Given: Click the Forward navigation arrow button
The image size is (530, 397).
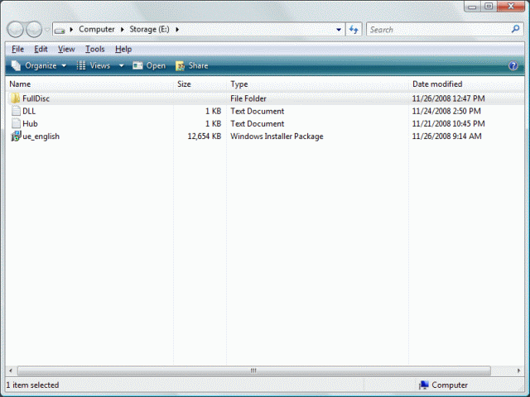Looking at the screenshot, I should 34,30.
